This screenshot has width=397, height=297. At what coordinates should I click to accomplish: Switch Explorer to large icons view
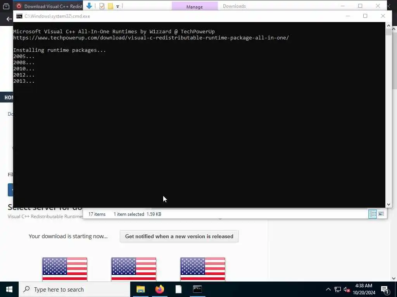pos(381,214)
